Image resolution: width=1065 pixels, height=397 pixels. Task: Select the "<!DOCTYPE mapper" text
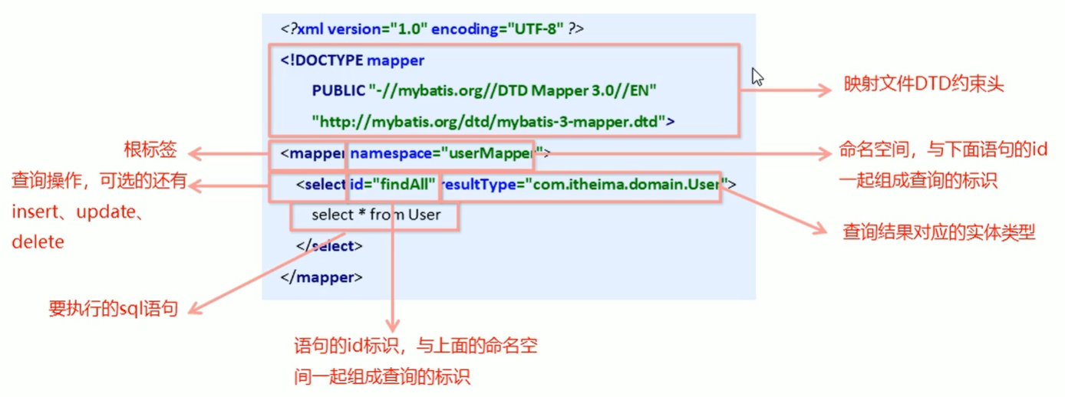coord(352,60)
